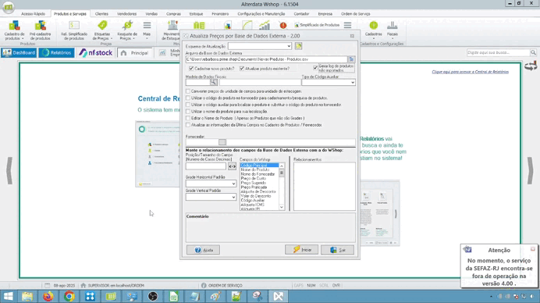The height and width of the screenshot is (303, 540).
Task: Switch to Ordem de Serviço ribbon tab
Action: pyautogui.click(x=355, y=14)
